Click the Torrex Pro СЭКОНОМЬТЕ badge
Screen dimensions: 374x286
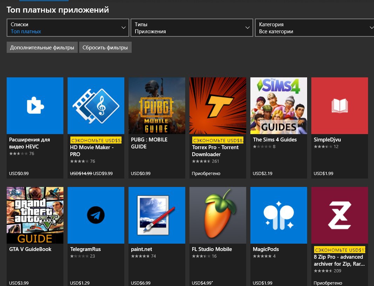click(218, 140)
